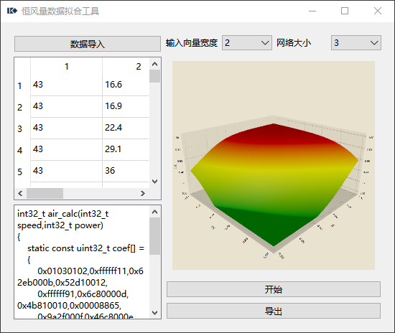Click code box scrollbar down arrow

[154, 313]
